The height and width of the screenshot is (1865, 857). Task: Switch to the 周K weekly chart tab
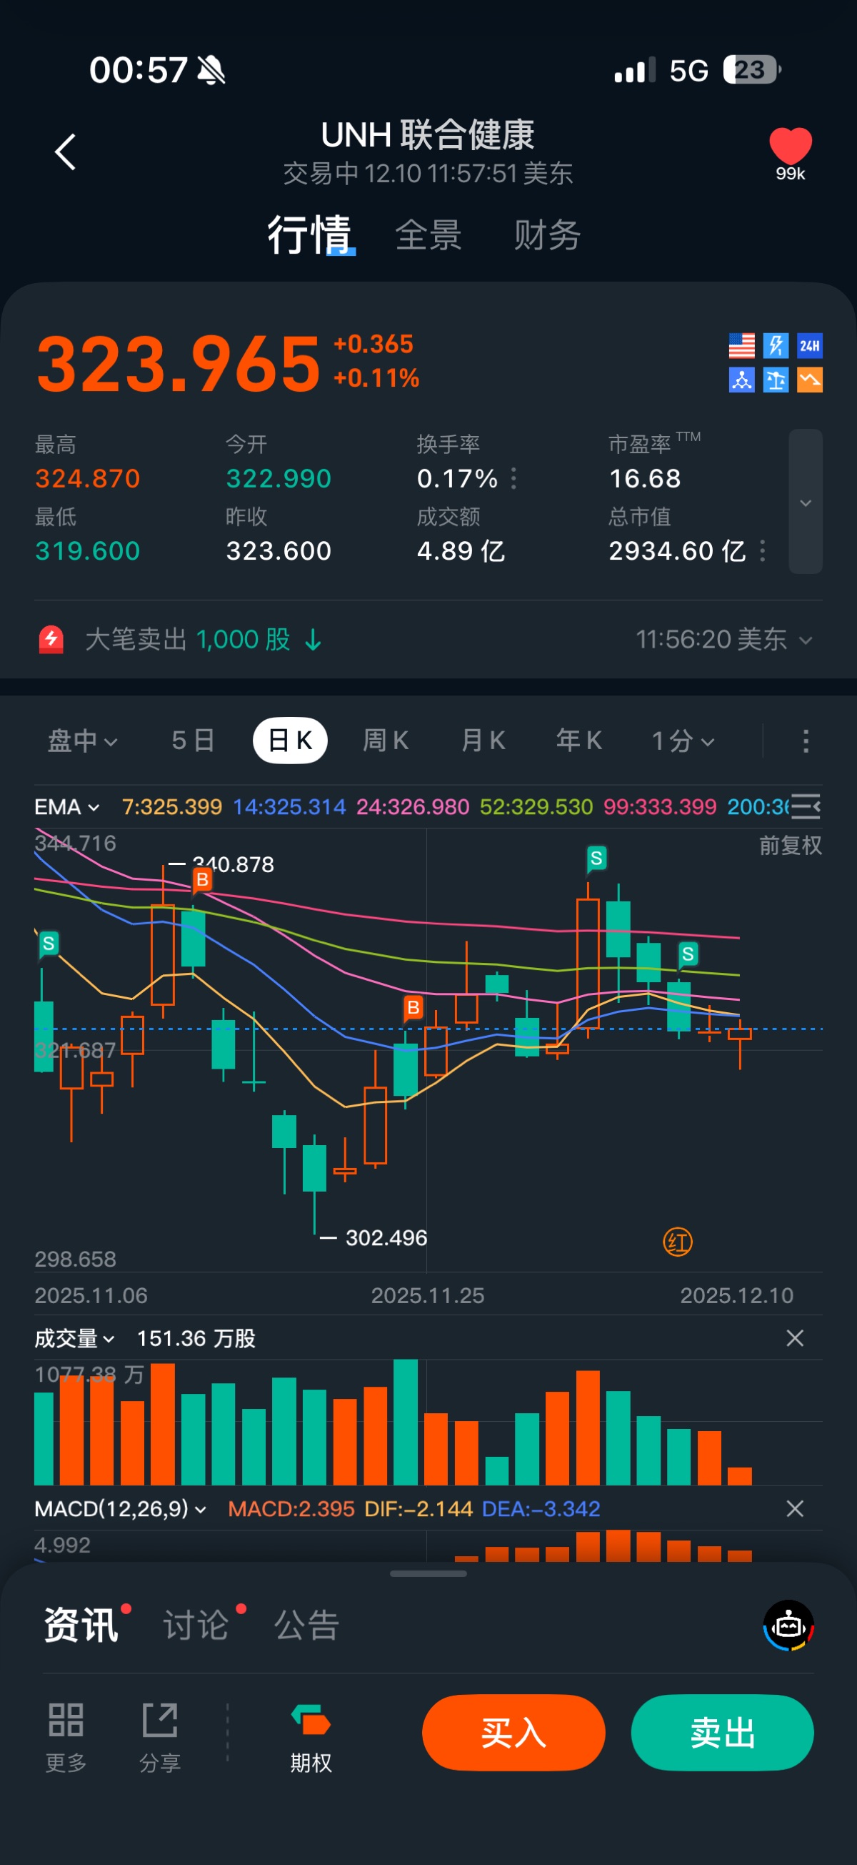tap(386, 741)
